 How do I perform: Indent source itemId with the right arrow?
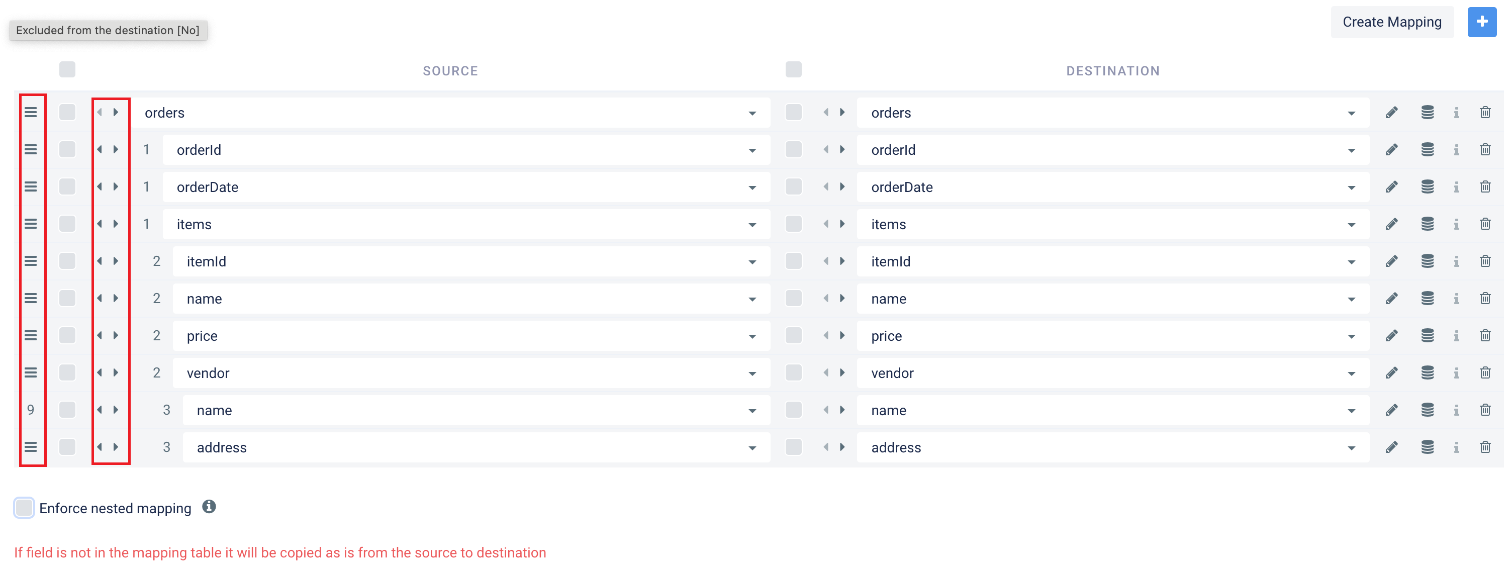pyautogui.click(x=116, y=261)
